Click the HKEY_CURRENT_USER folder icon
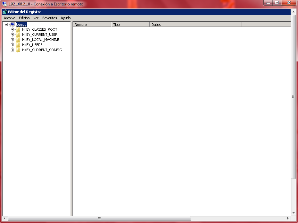Viewport: 298px width, 223px height. [x=18, y=35]
